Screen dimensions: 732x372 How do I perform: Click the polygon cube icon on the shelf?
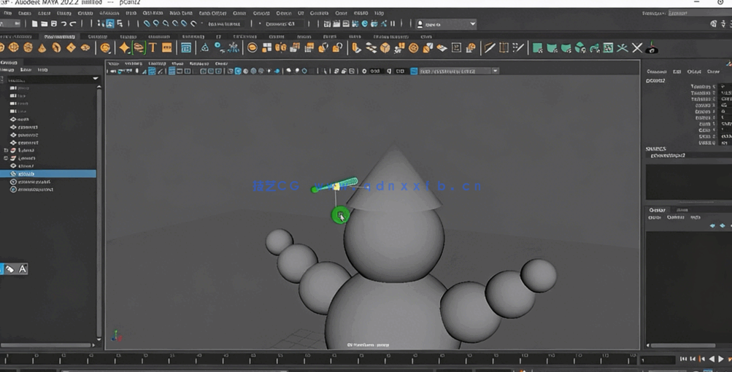(14, 47)
